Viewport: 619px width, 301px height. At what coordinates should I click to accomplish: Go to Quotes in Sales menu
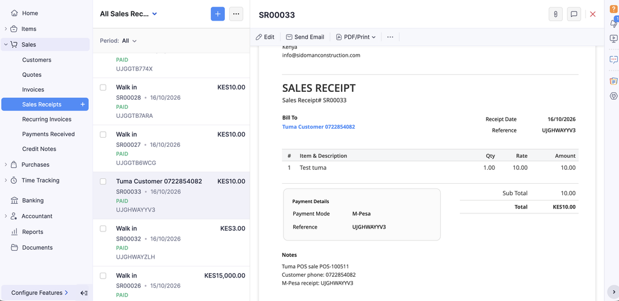click(31, 74)
